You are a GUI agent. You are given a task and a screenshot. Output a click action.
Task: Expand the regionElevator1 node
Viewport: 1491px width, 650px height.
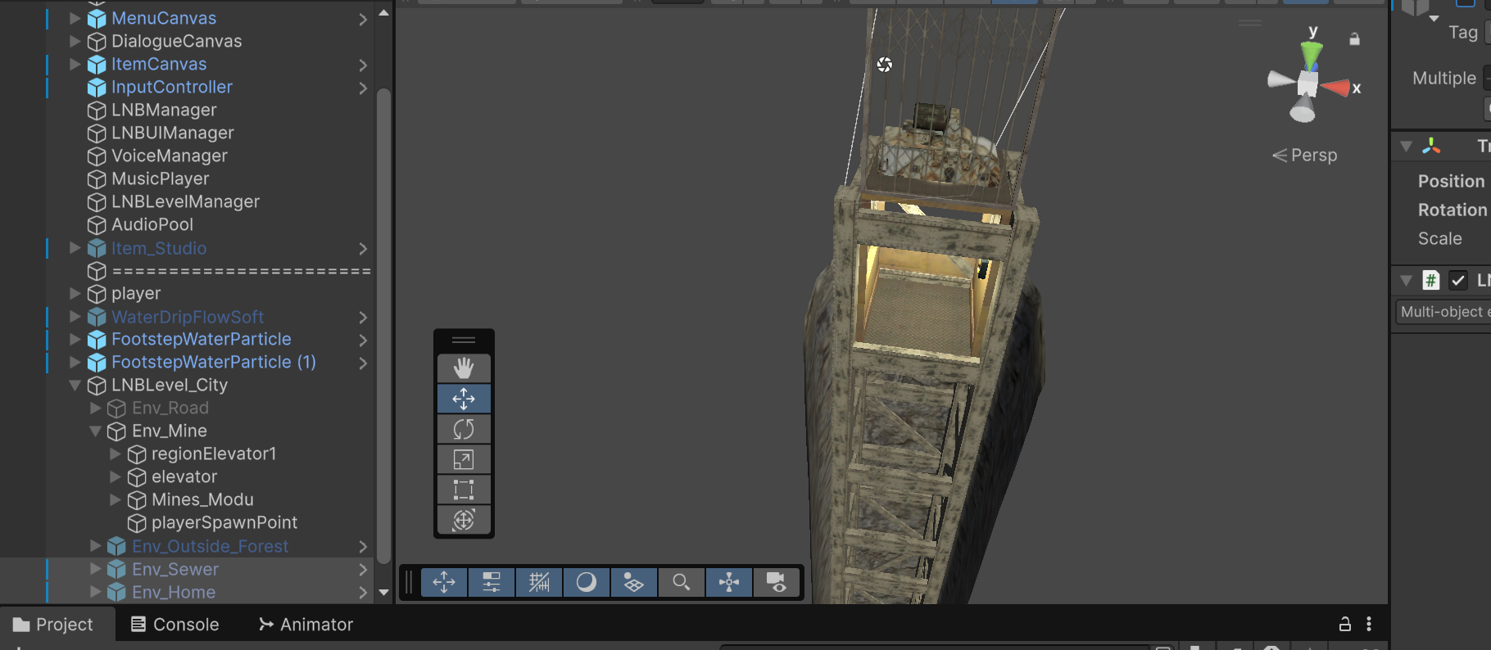[x=116, y=454]
